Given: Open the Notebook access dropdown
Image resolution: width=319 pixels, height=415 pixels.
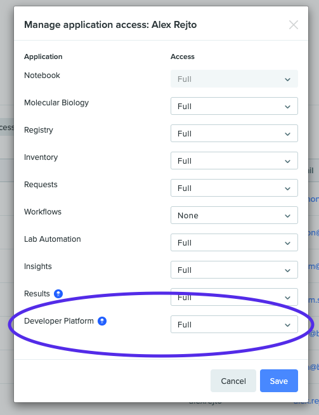Looking at the screenshot, I should 234,79.
